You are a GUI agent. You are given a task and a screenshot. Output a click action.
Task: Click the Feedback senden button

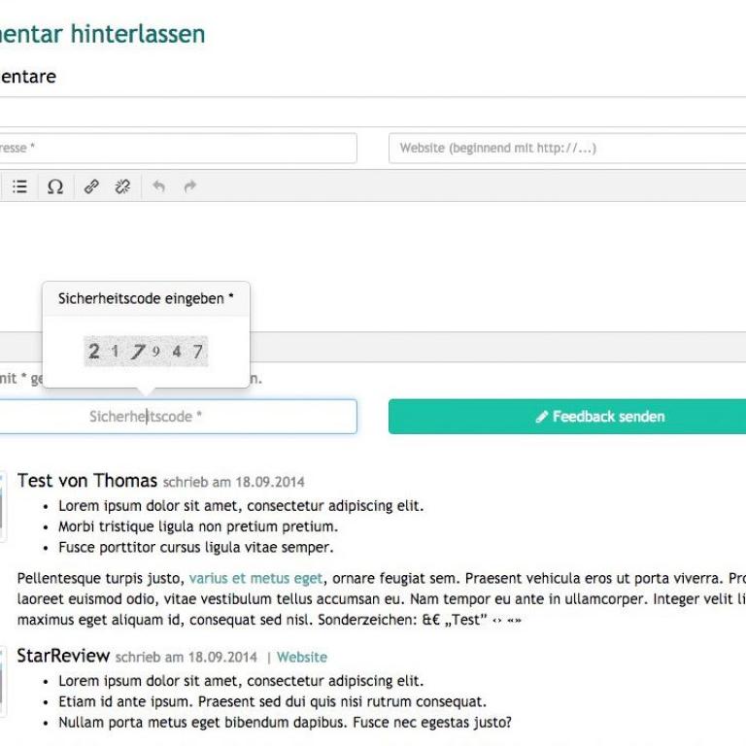[567, 417]
